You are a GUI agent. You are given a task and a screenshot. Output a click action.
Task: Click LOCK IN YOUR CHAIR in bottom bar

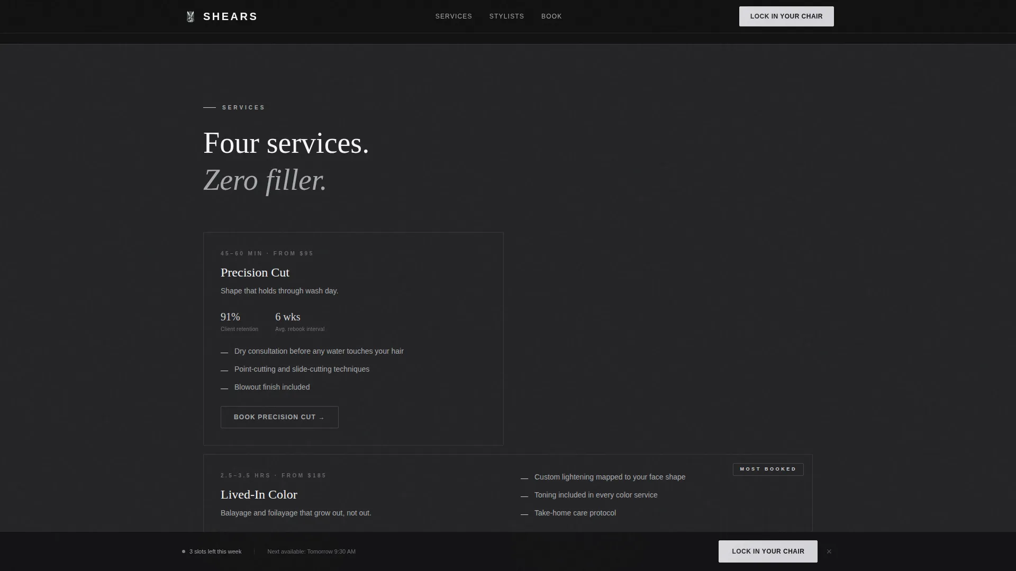click(768, 551)
